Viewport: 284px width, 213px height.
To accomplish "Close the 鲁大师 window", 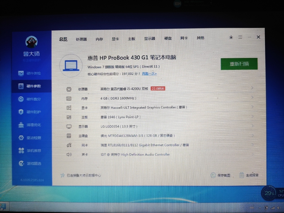I will [x=259, y=37].
